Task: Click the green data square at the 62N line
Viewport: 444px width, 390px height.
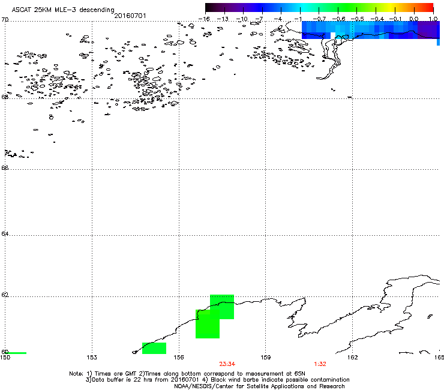Action: (x=222, y=307)
